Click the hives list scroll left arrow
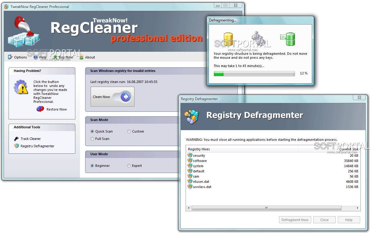Image resolution: width=370 pixels, height=233 pixels. [x=189, y=208]
